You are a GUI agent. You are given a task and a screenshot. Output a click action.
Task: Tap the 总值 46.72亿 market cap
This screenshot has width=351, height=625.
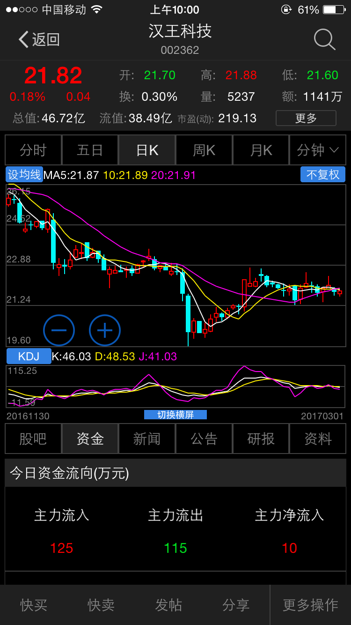click(x=49, y=118)
